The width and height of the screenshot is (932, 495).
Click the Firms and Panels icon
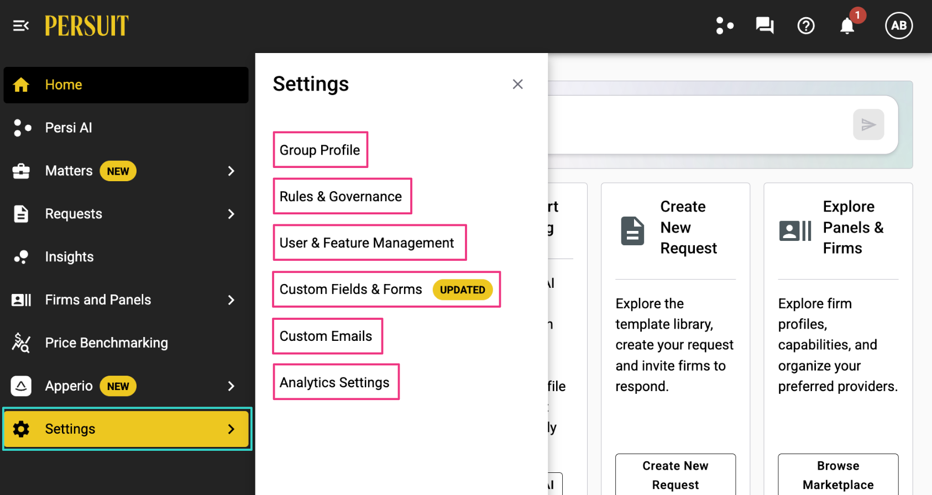21,300
